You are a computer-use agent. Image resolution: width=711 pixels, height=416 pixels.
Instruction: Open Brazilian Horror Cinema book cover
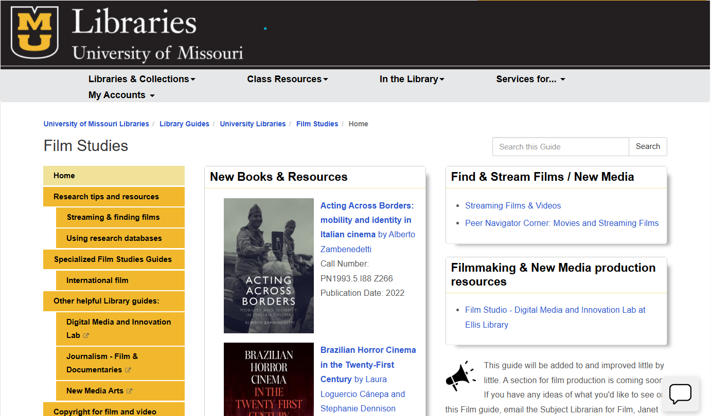269,379
